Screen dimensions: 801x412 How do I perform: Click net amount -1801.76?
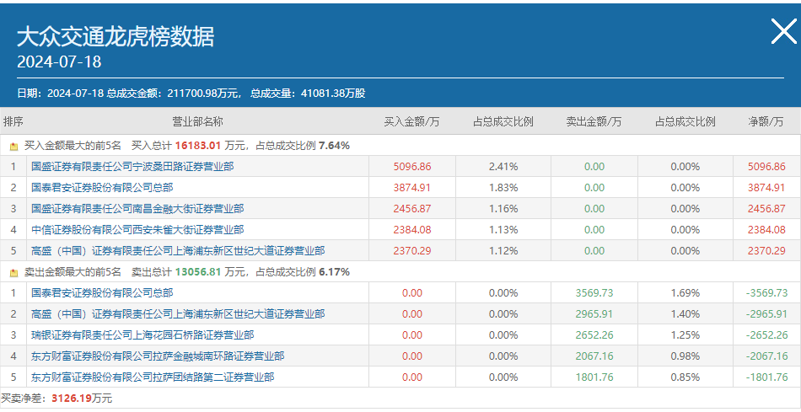766,377
